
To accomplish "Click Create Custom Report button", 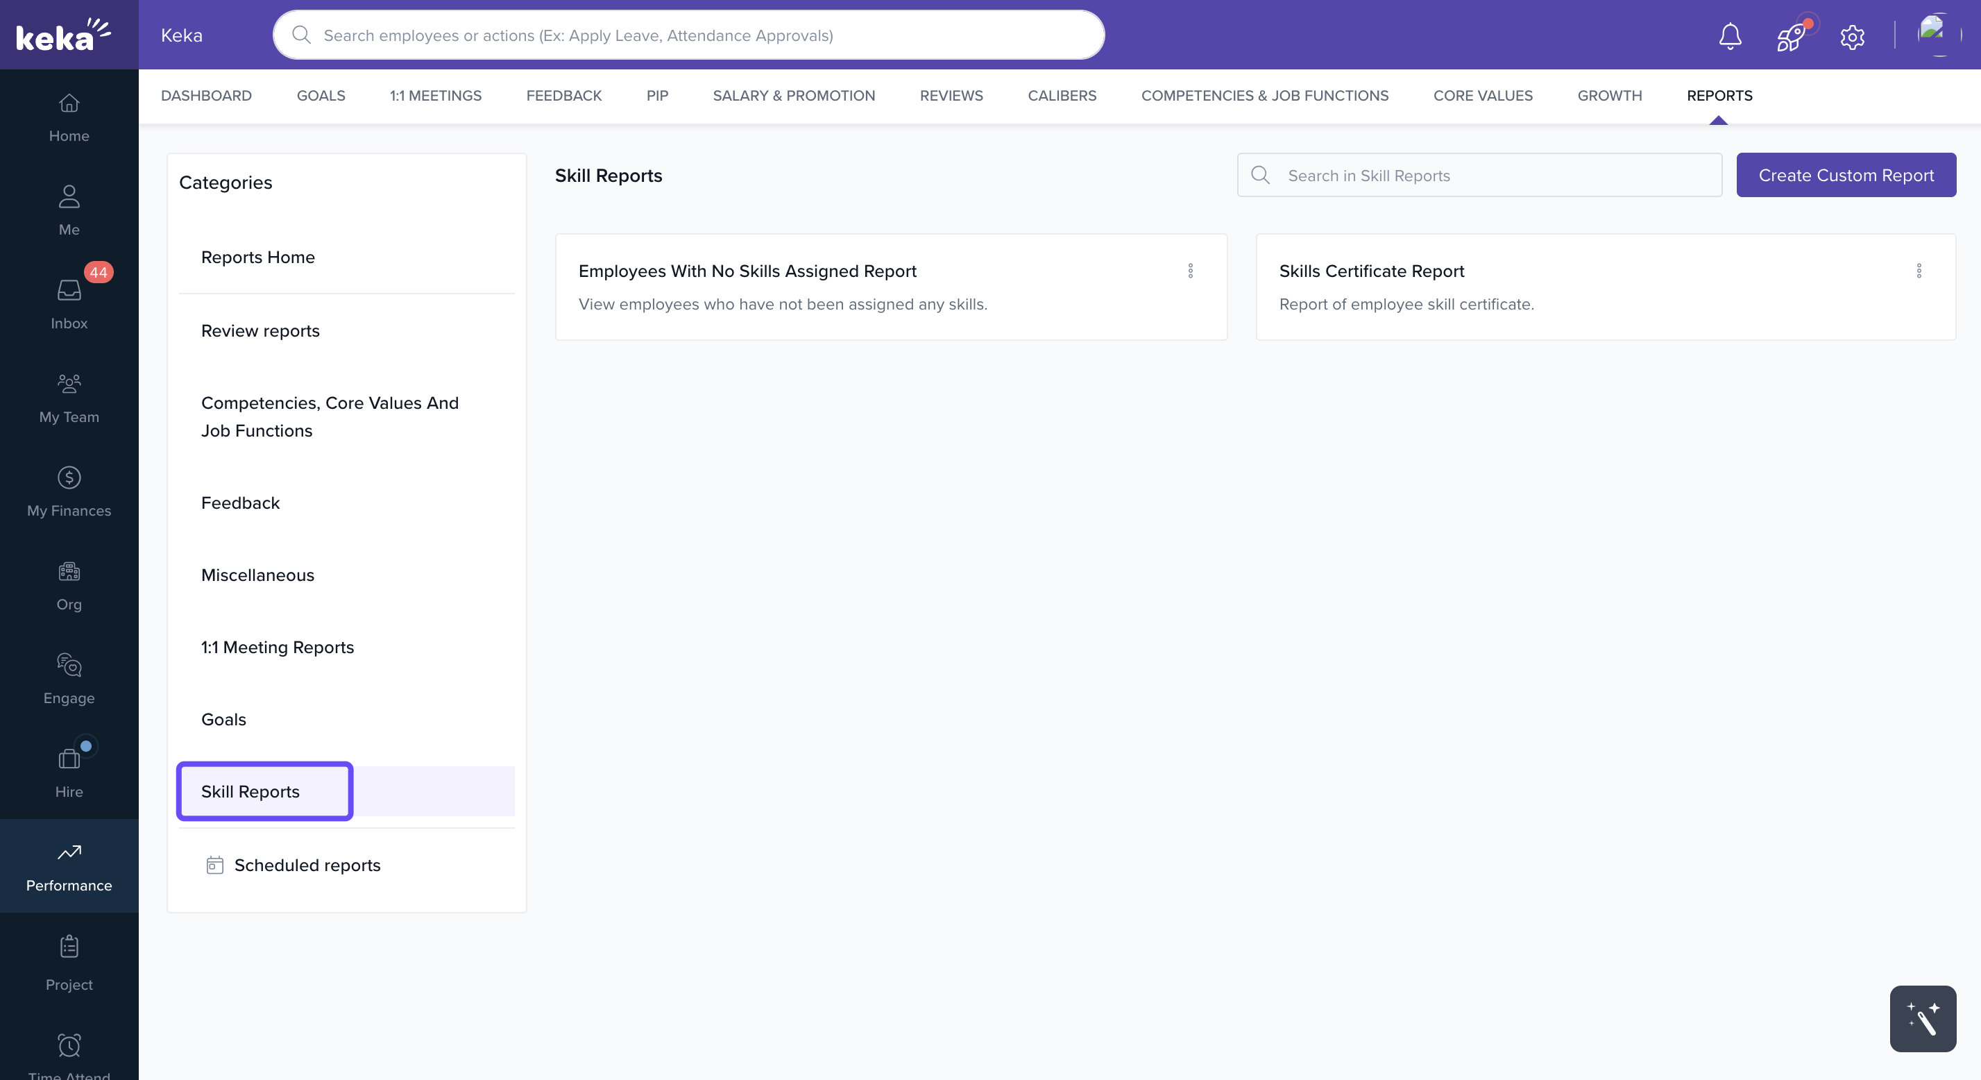I will (1846, 176).
